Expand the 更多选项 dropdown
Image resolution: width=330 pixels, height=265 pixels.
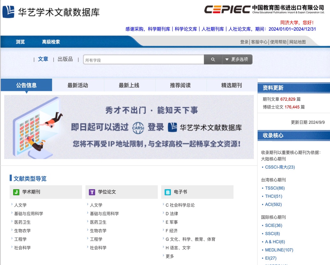point(237,60)
